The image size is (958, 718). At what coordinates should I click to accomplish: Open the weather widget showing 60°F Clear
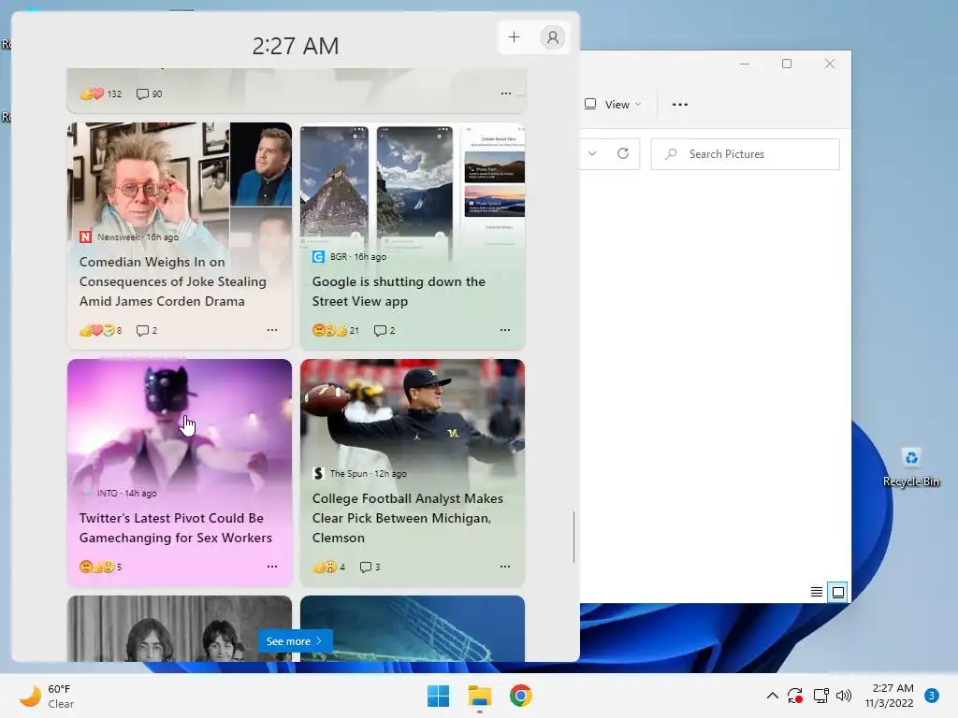47,696
